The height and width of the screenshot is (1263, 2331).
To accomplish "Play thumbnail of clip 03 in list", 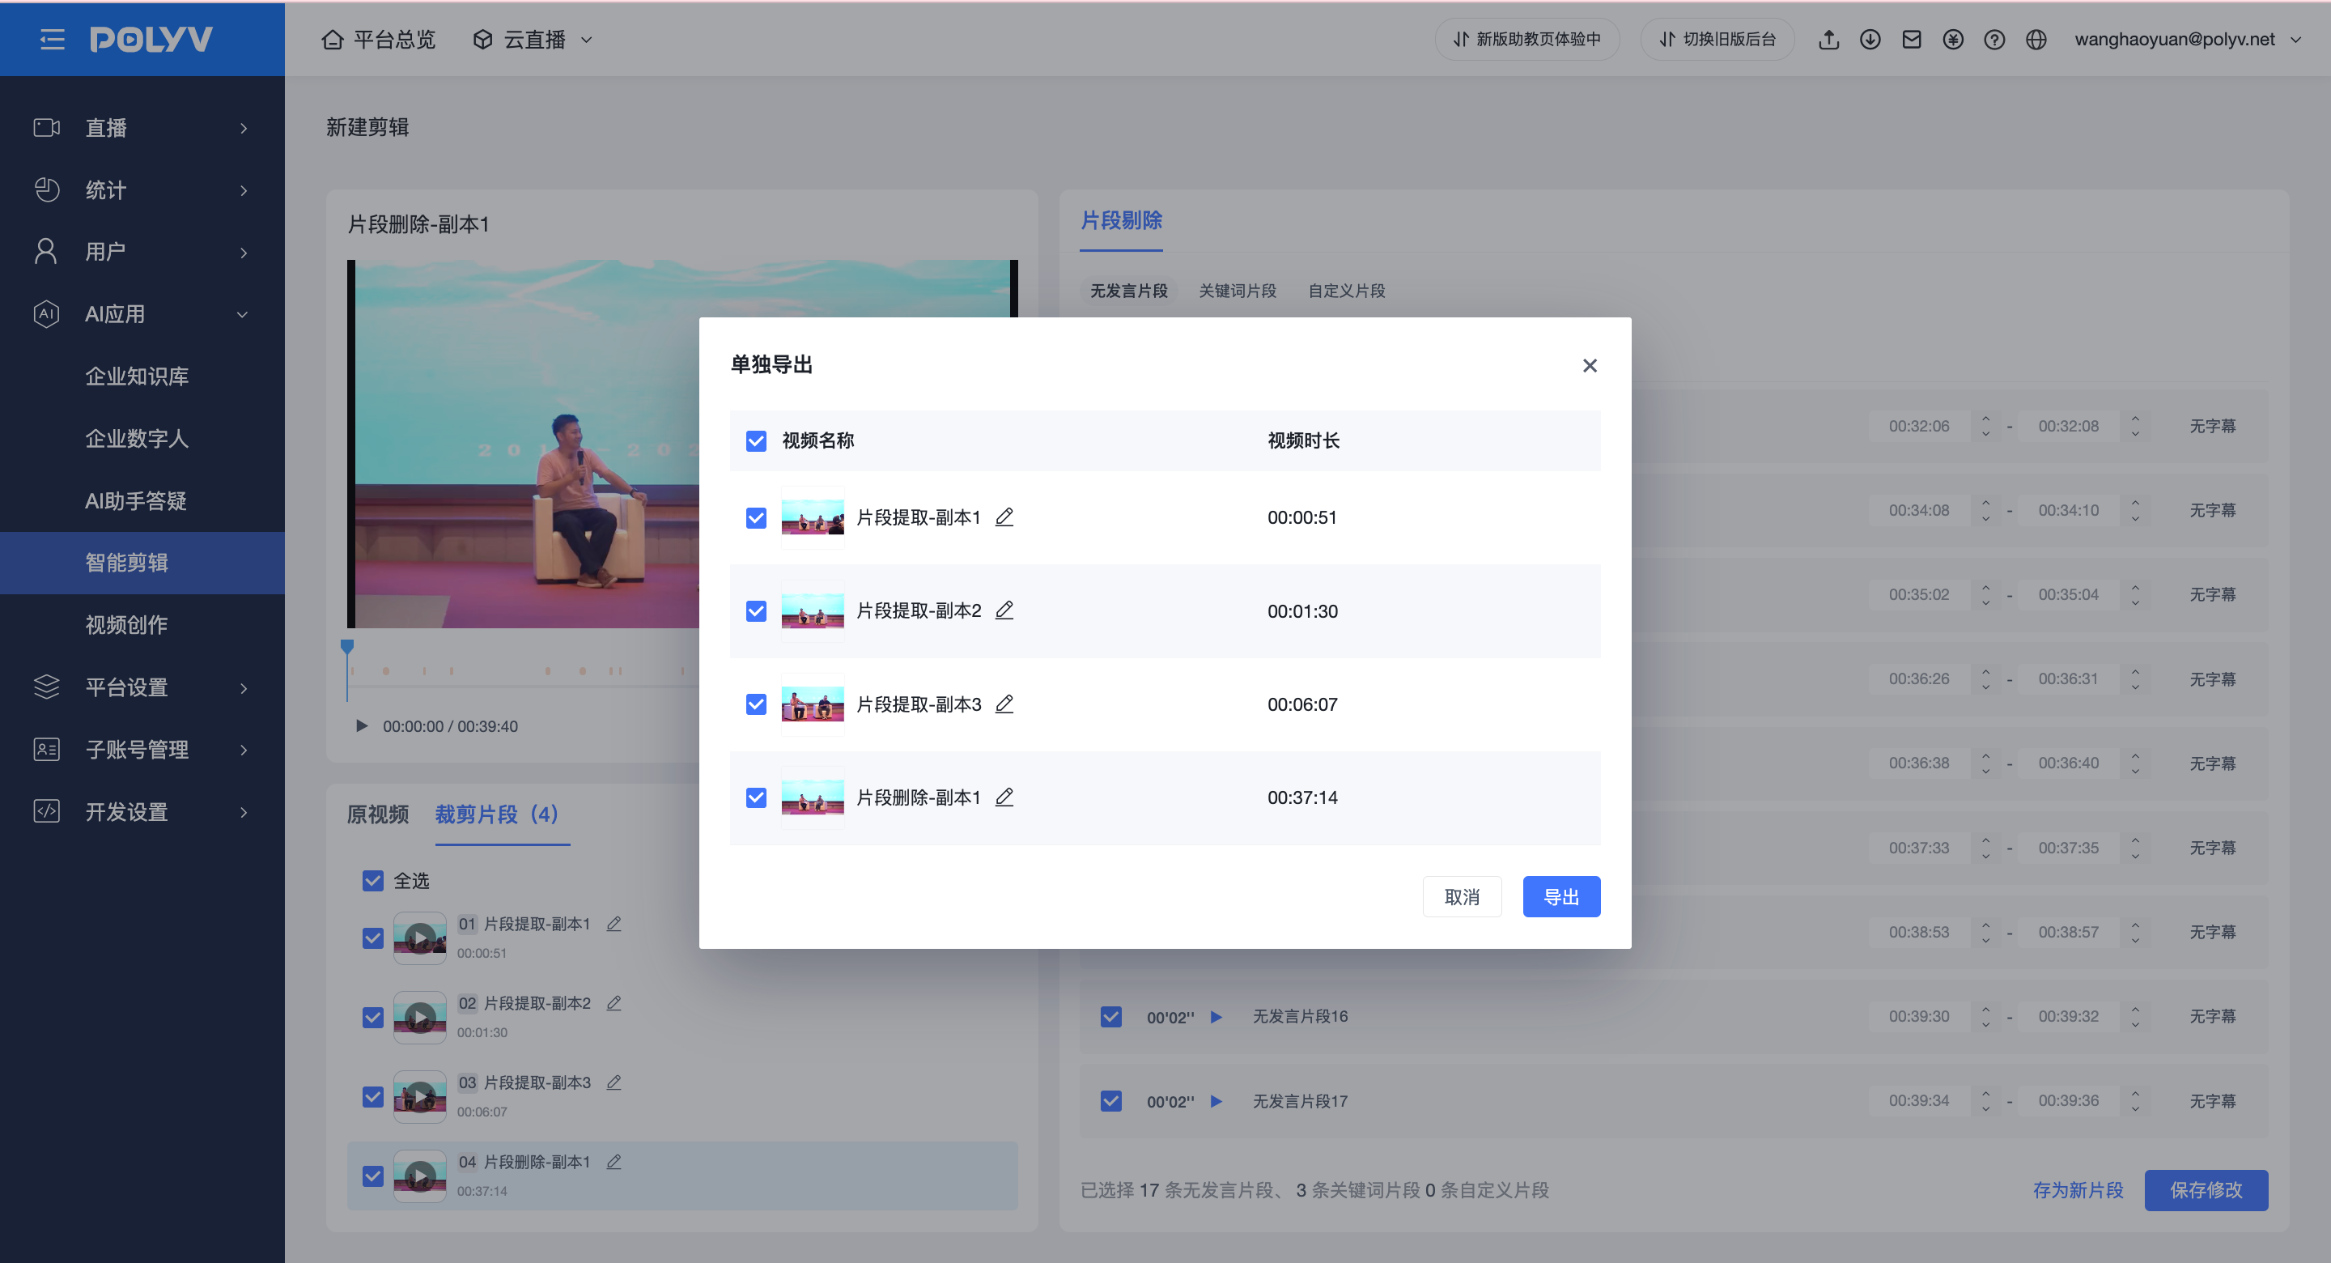I will 420,1096.
